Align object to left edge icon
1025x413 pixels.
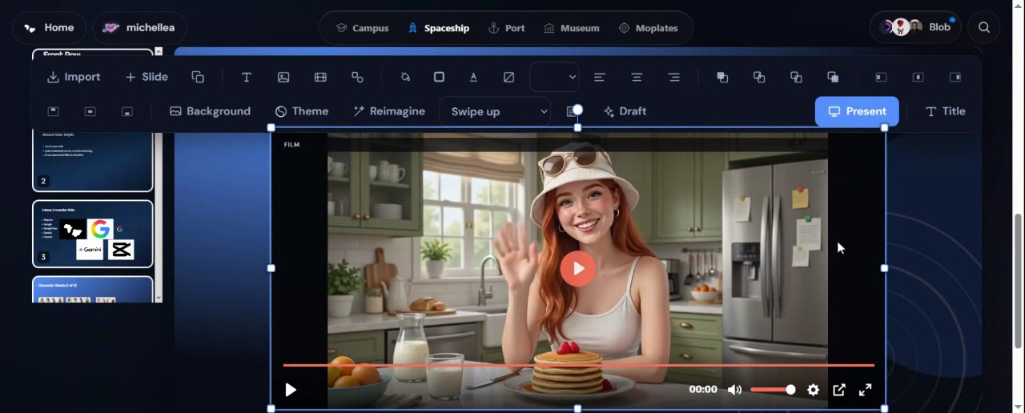click(x=881, y=77)
